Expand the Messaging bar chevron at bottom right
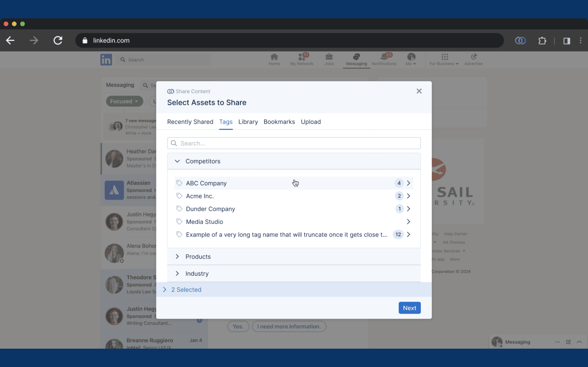 pos(579,342)
